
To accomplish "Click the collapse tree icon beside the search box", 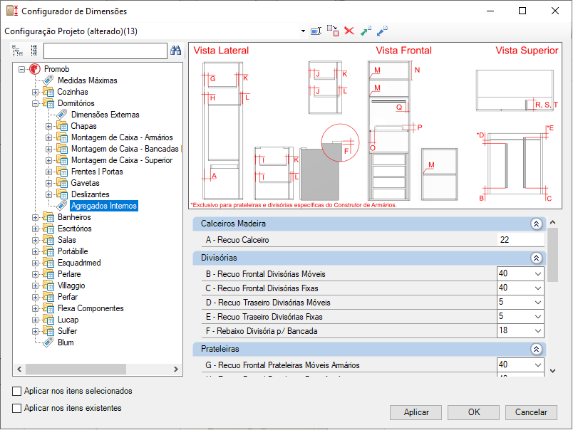I will pyautogui.click(x=33, y=51).
